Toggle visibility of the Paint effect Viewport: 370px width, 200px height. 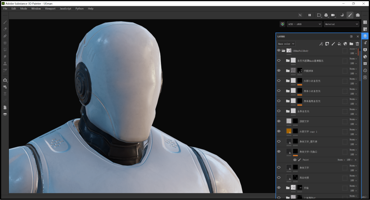[295, 160]
